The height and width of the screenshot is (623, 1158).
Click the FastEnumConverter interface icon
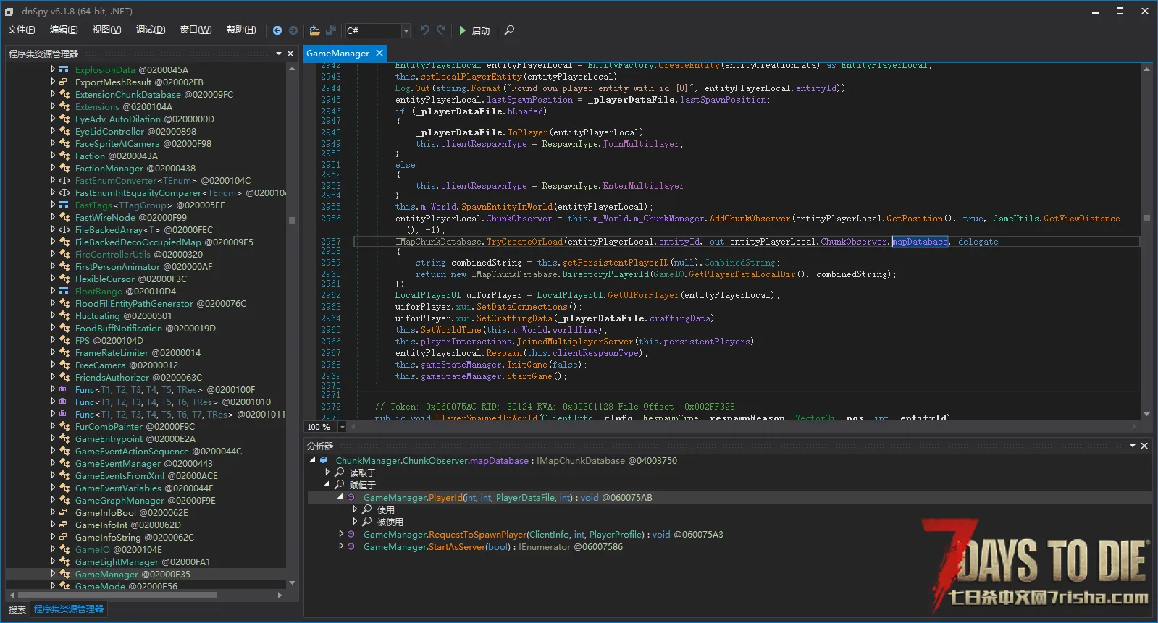pos(64,180)
